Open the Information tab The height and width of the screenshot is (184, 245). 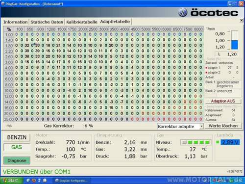[16, 22]
